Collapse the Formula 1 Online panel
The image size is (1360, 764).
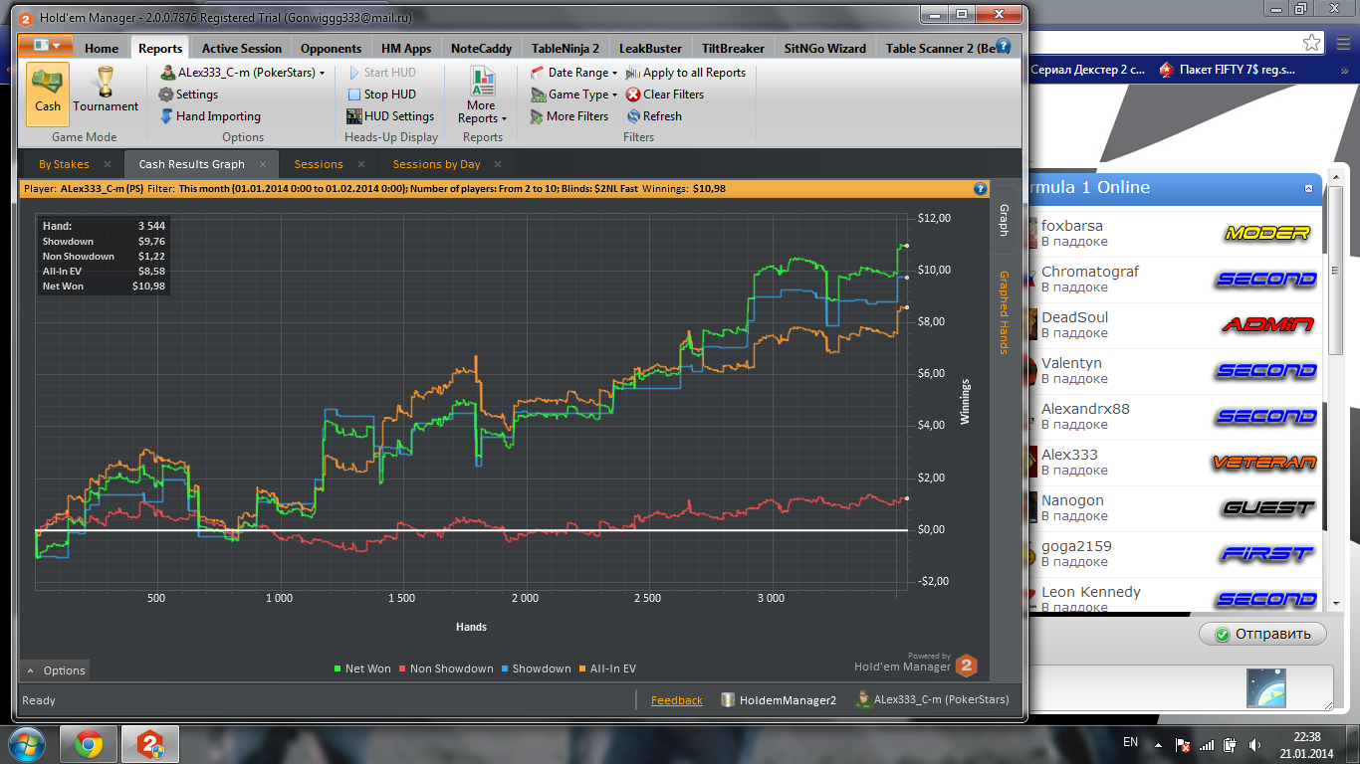(x=1309, y=188)
